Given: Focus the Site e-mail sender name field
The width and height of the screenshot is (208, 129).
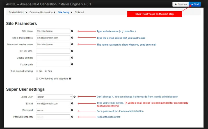Looking at the screenshot, I should (53, 44).
